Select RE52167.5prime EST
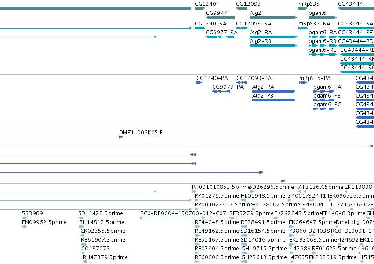 click(197, 244)
